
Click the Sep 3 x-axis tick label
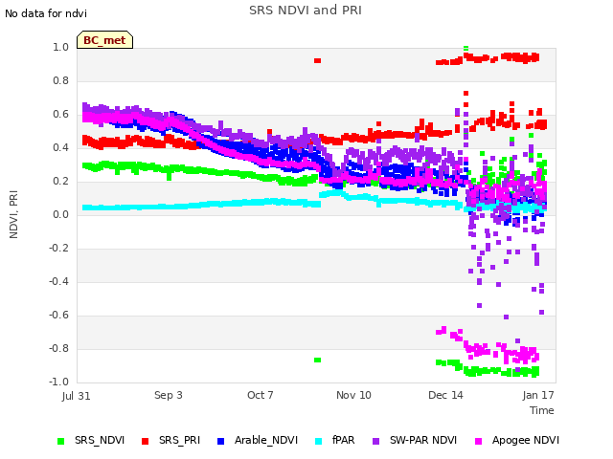pos(169,395)
